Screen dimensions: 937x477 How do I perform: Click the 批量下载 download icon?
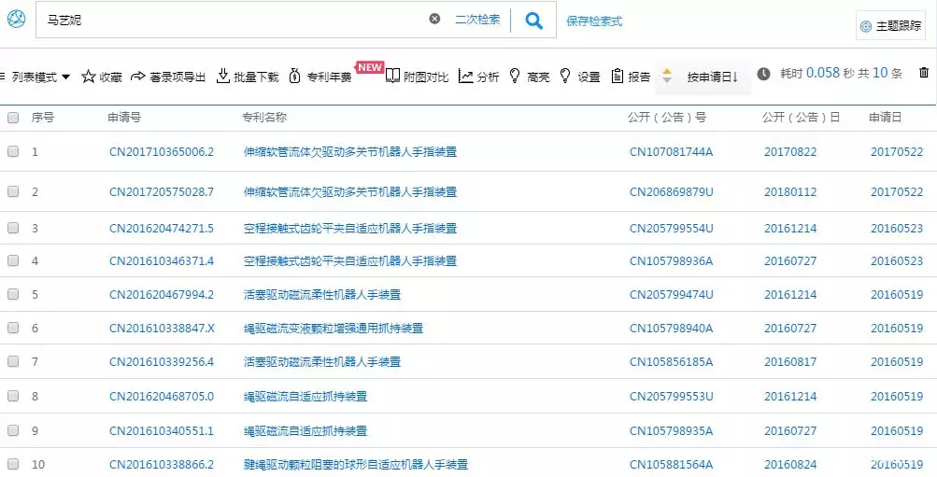point(223,76)
